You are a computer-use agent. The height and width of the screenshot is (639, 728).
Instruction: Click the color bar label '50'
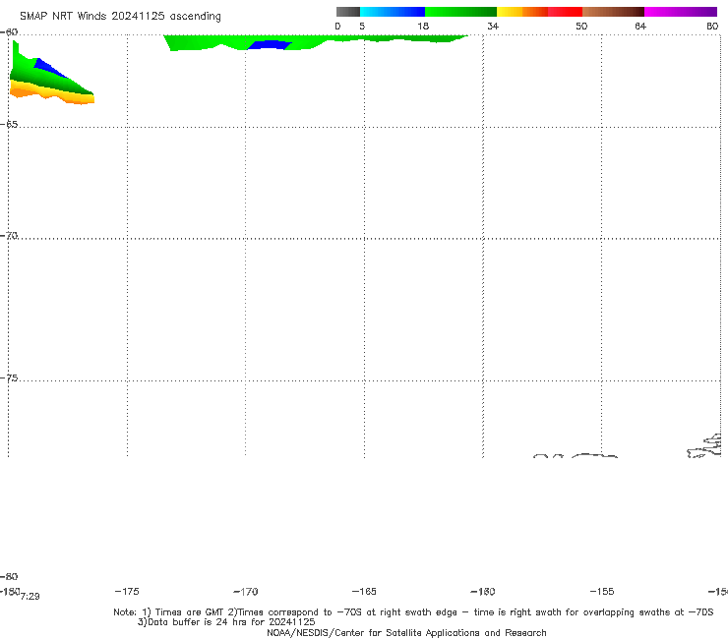[x=581, y=27]
